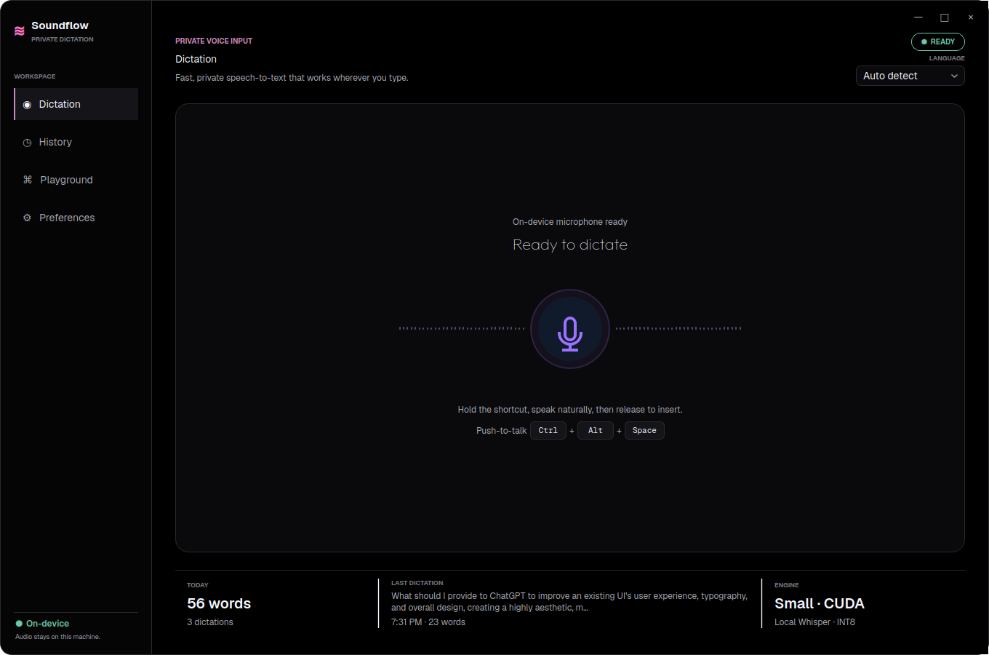The image size is (989, 655).
Task: Start dictation with the microphone button
Action: 570,329
